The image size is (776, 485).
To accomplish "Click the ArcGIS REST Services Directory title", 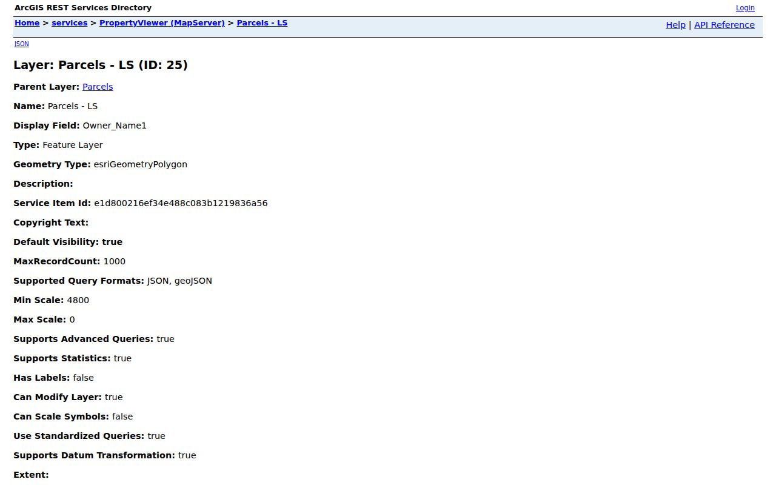I will pos(83,8).
